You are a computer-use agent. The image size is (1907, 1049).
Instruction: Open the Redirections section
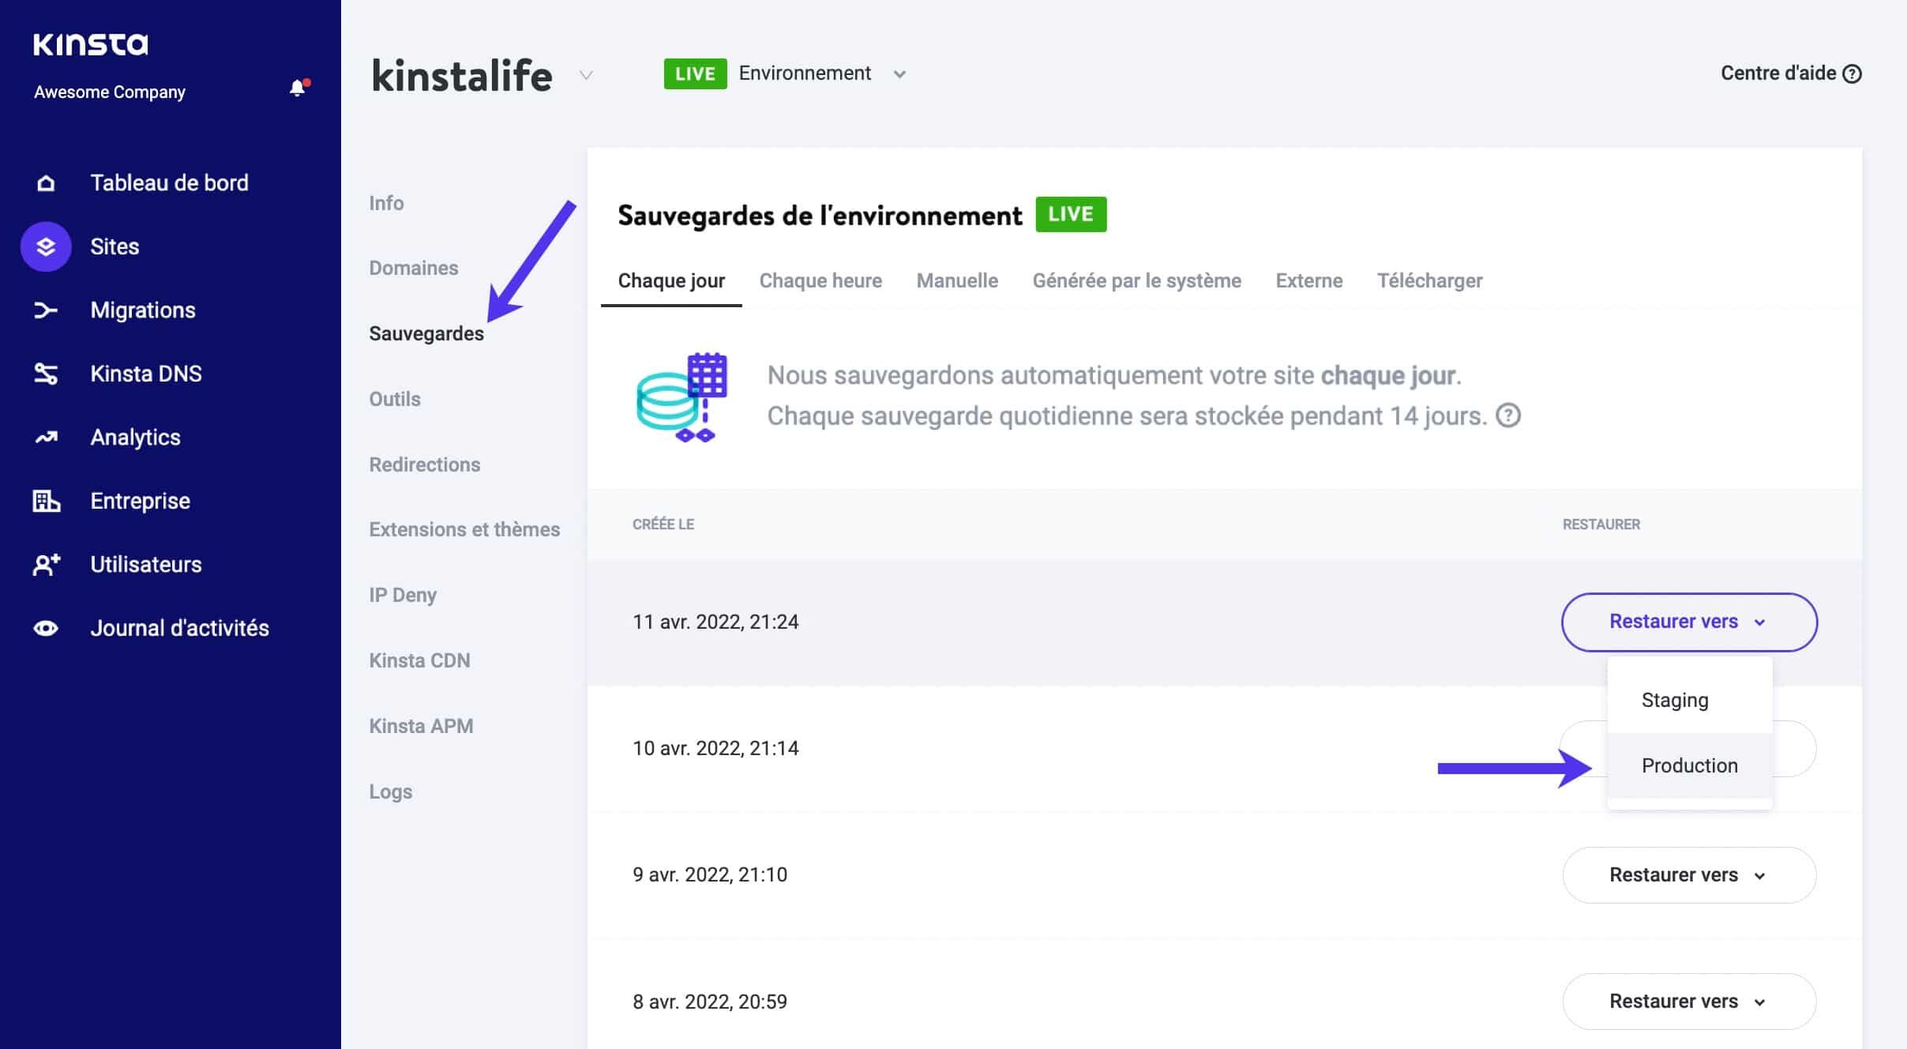(424, 464)
